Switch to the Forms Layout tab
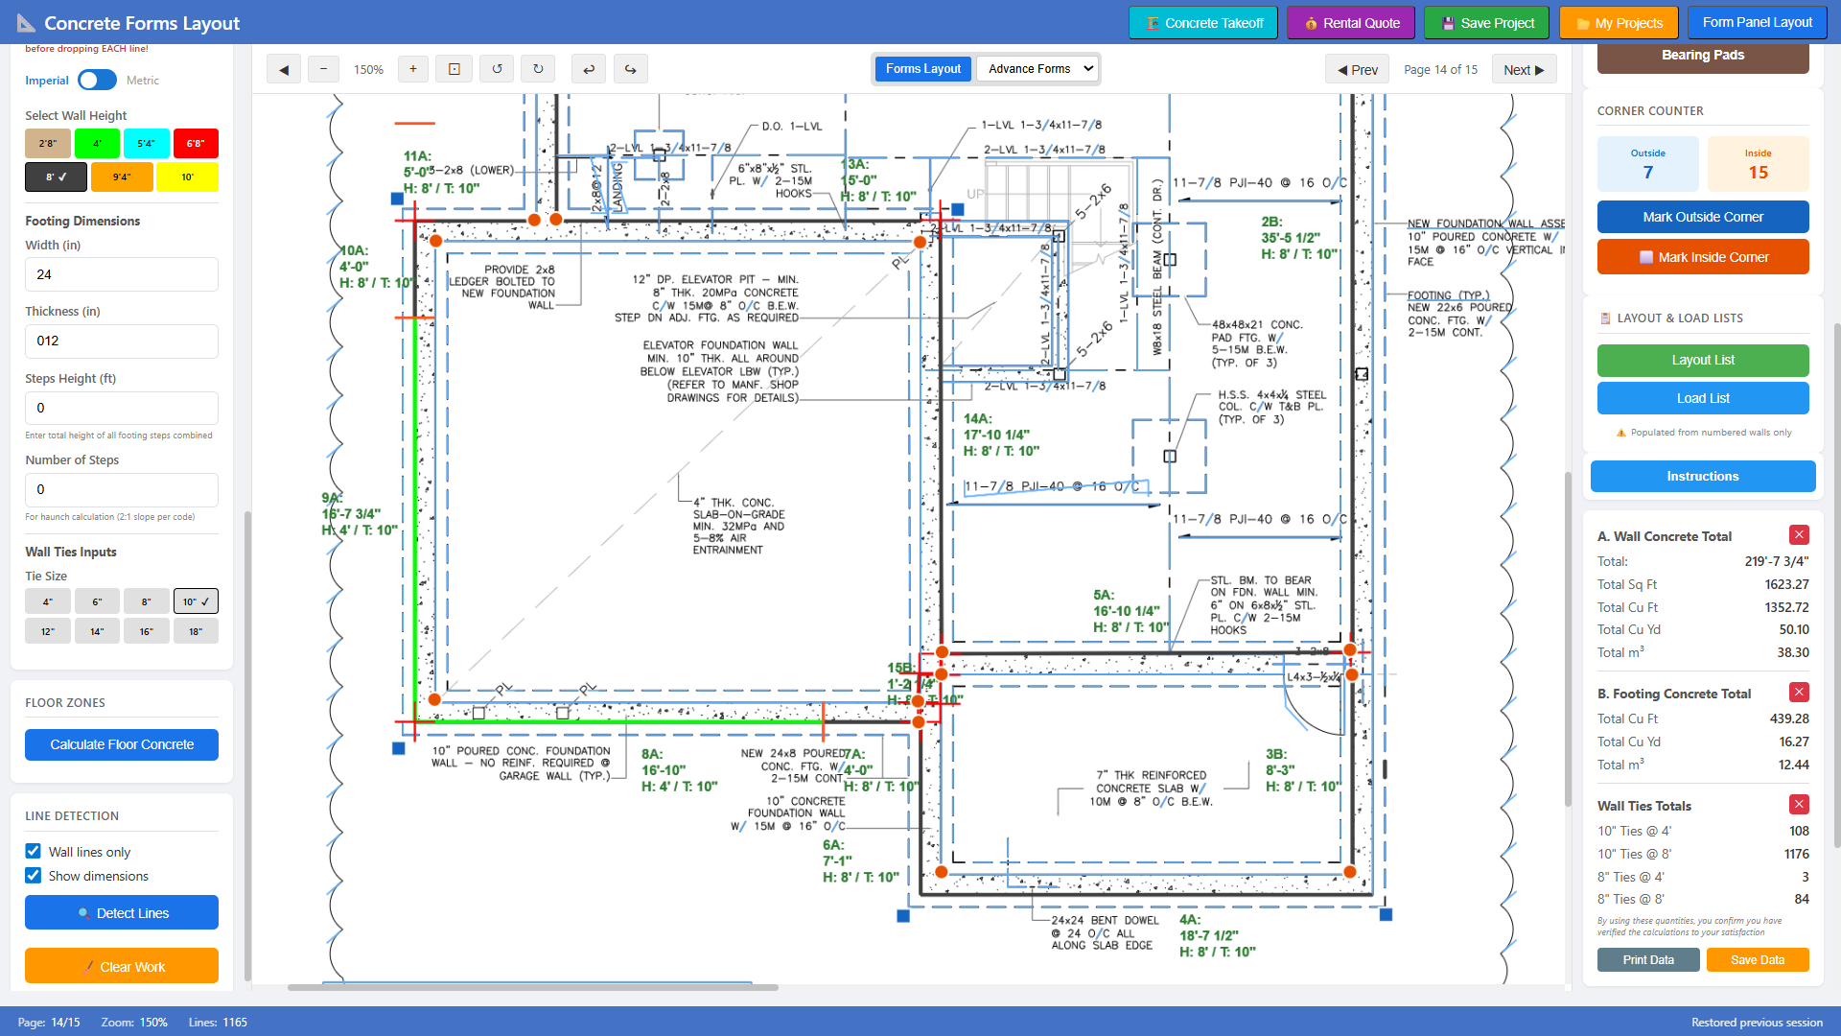The image size is (1841, 1036). point(923,69)
